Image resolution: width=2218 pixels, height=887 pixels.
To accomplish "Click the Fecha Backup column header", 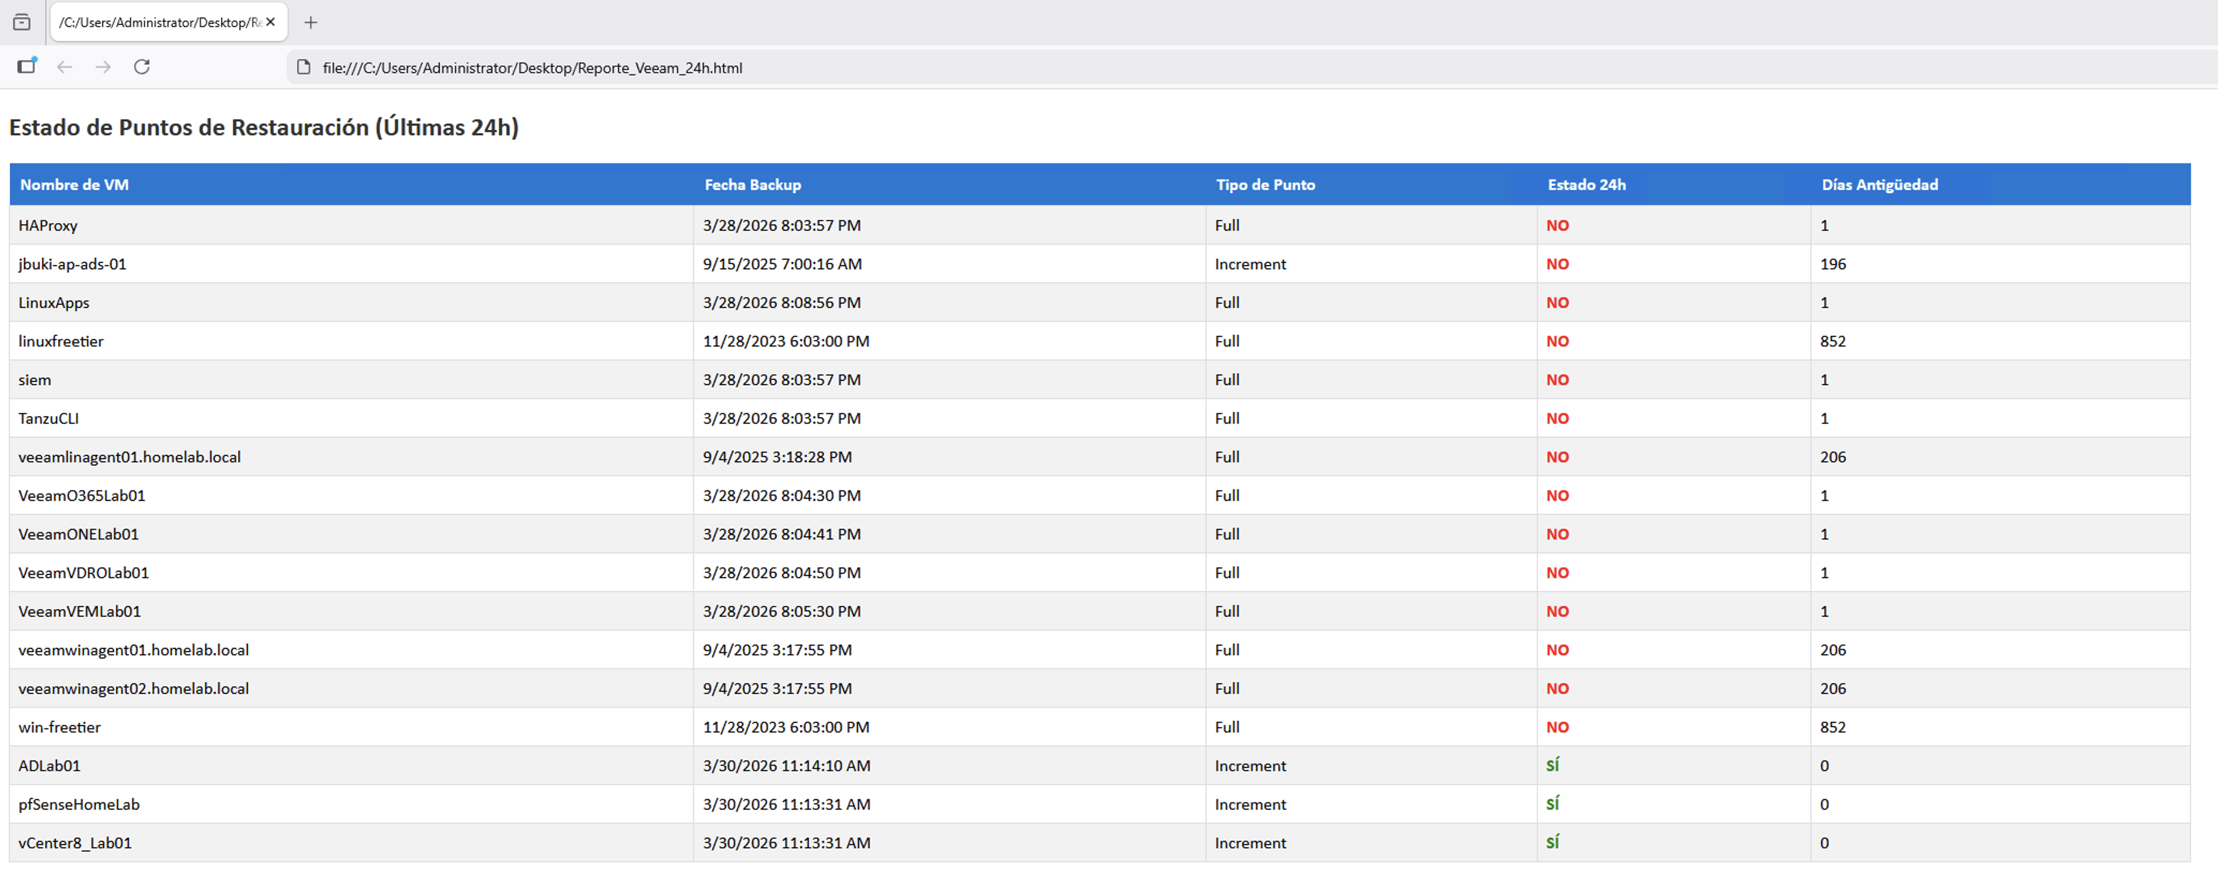I will click(x=752, y=184).
